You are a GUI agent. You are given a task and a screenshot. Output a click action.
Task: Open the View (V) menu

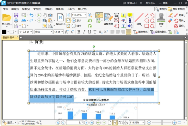coord(26,9)
